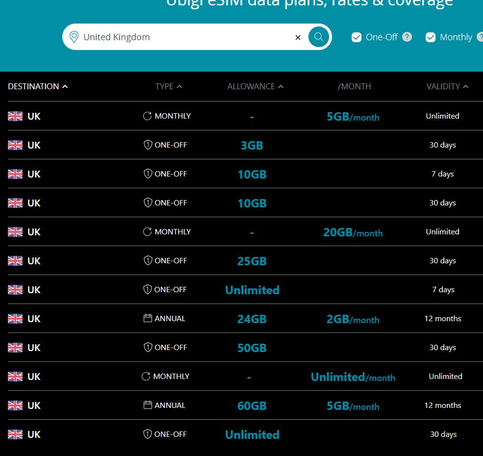Open the One-Off help question mark

click(x=407, y=37)
